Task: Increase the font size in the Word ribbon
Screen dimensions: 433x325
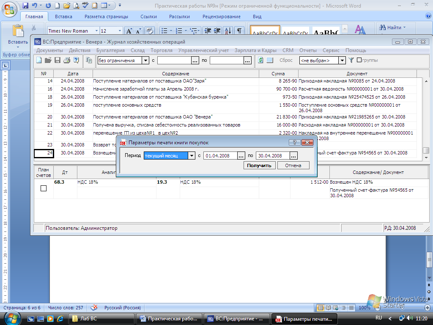Action: click(x=129, y=30)
